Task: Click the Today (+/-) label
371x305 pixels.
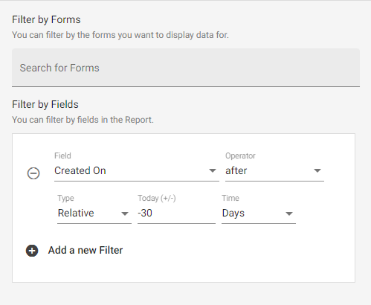Action: (157, 198)
